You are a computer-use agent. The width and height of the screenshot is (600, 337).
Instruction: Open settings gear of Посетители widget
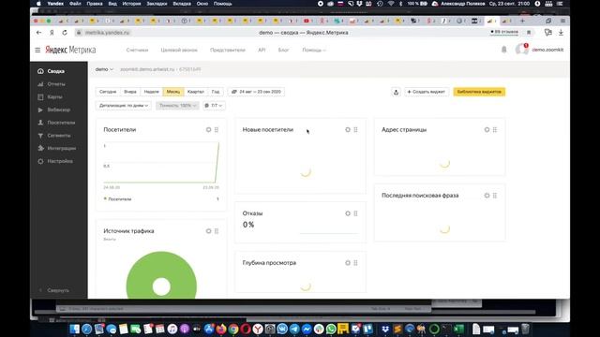(208, 130)
